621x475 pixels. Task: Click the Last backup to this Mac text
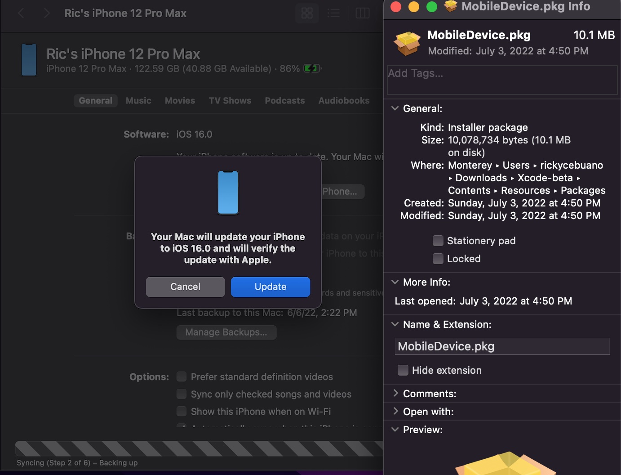[x=267, y=313]
